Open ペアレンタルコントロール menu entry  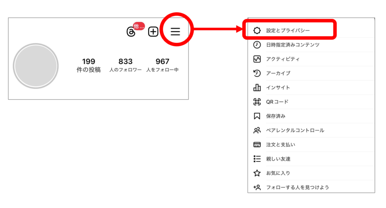pyautogui.click(x=295, y=131)
